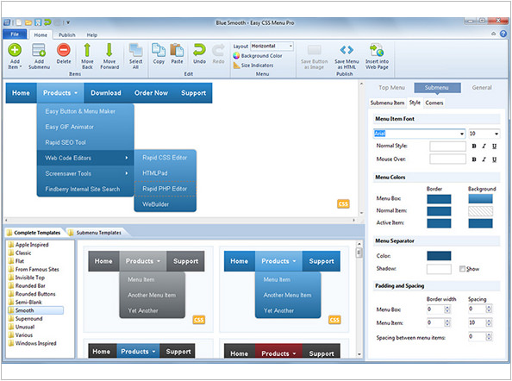Click quick access open folder icon
Viewport: 512px width, 381px height.
pyautogui.click(x=28, y=22)
